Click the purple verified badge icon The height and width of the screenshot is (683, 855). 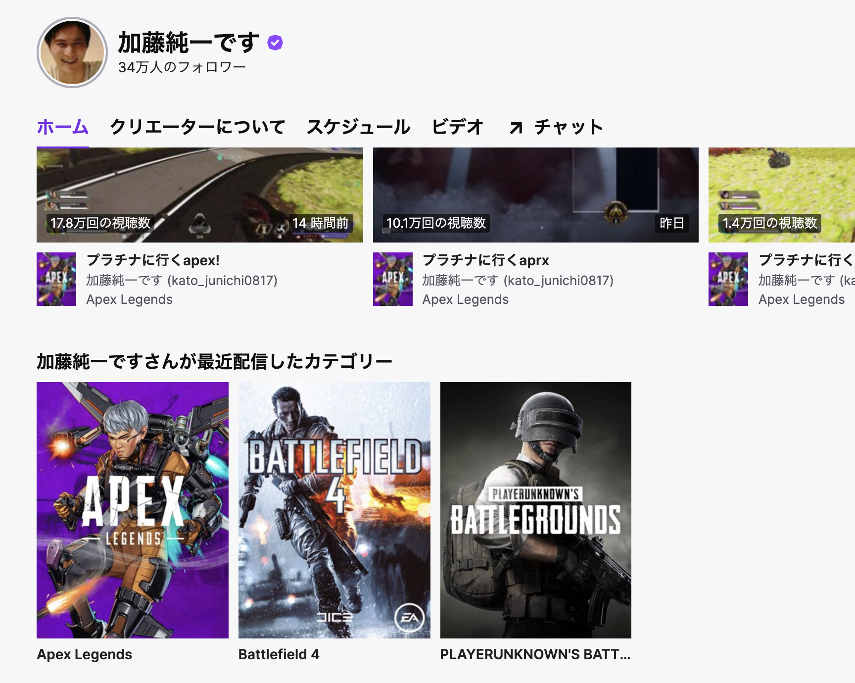pyautogui.click(x=275, y=43)
